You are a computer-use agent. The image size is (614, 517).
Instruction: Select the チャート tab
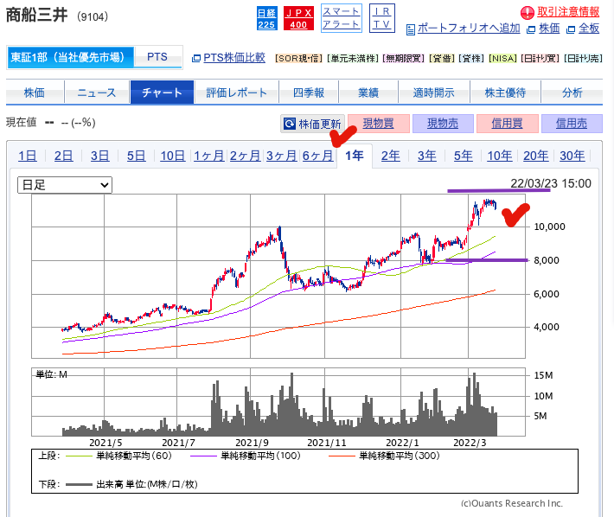coord(162,93)
